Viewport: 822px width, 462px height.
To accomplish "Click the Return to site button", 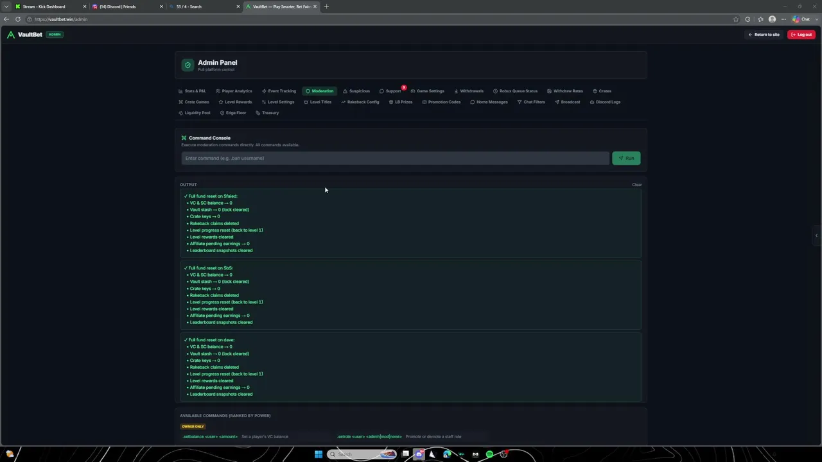I will pyautogui.click(x=764, y=35).
